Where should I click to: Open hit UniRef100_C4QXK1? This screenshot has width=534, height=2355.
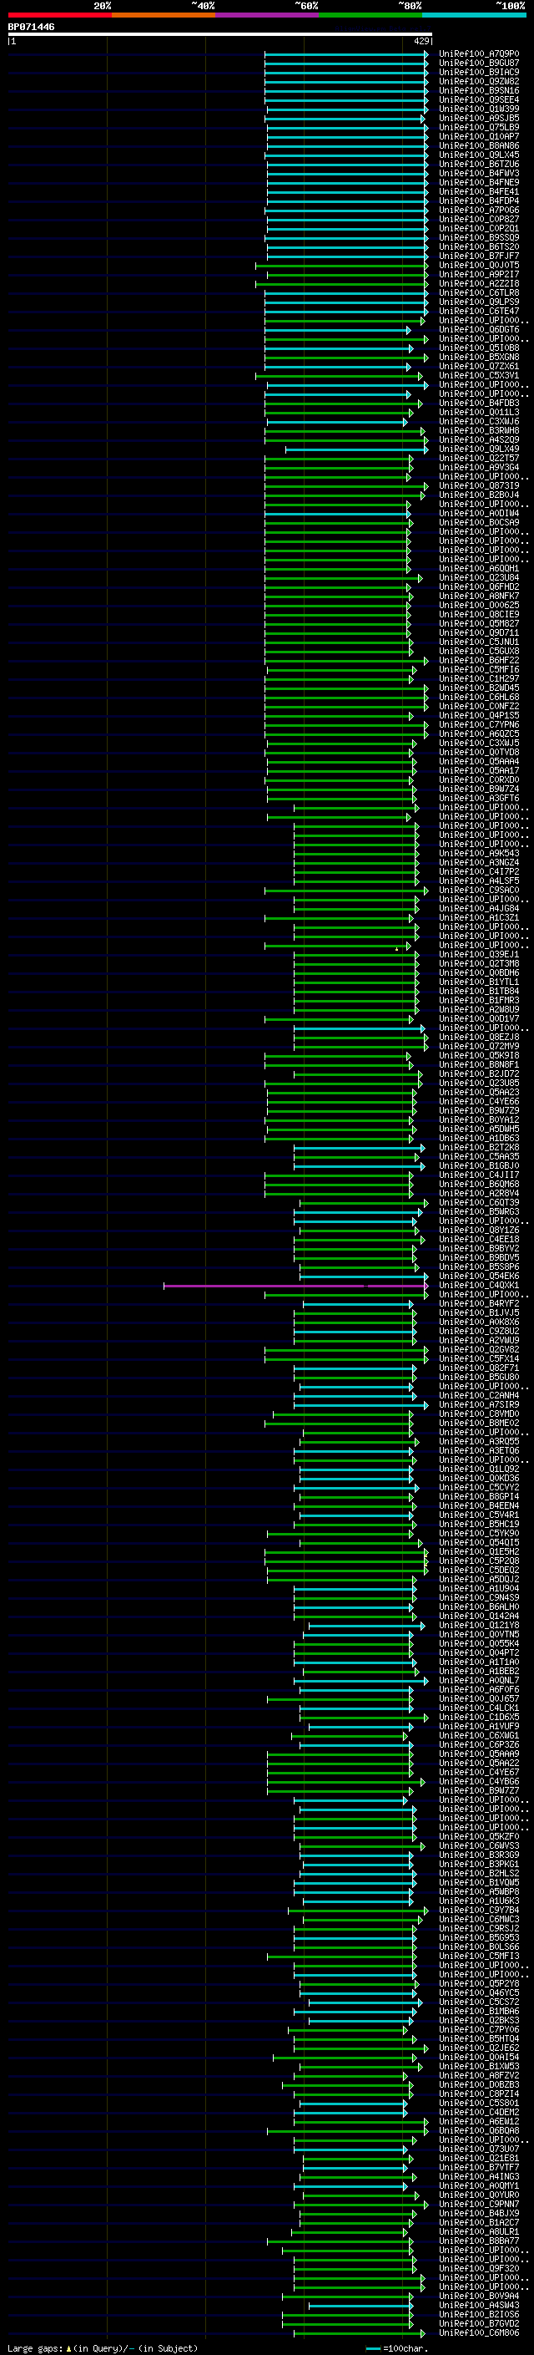[x=478, y=1286]
